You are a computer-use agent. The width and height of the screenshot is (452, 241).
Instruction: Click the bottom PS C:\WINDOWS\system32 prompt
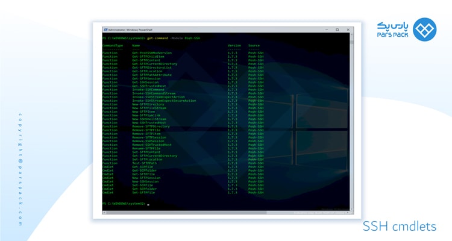click(x=124, y=204)
